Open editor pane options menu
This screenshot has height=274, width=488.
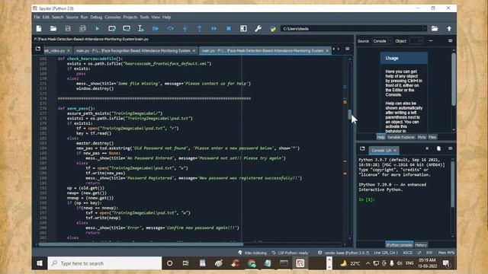(x=348, y=49)
